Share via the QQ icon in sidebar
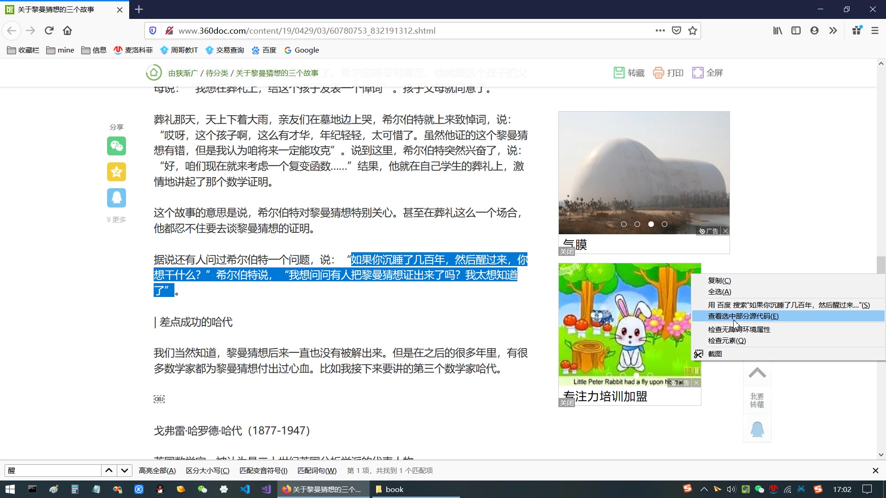This screenshot has width=886, height=498. coord(116,197)
